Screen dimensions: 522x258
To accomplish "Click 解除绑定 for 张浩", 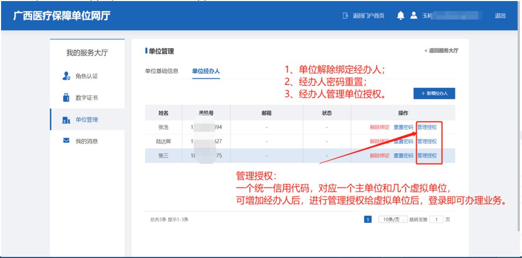I will click(x=379, y=127).
